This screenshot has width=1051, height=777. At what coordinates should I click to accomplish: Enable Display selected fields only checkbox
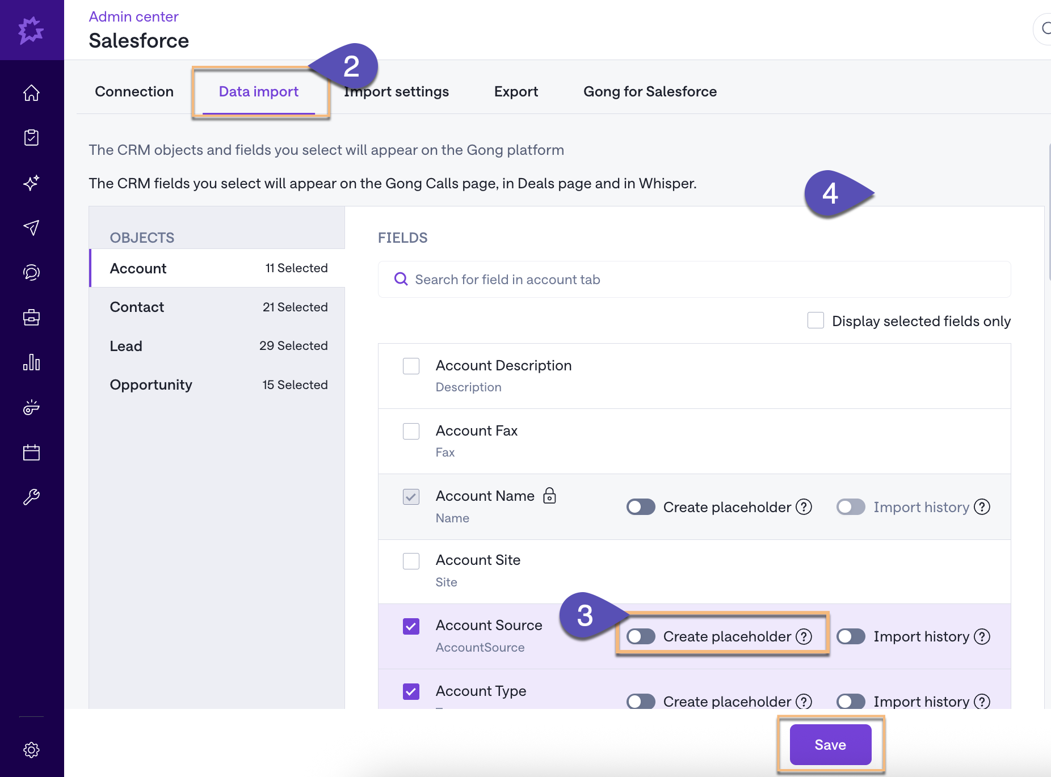pyautogui.click(x=815, y=320)
